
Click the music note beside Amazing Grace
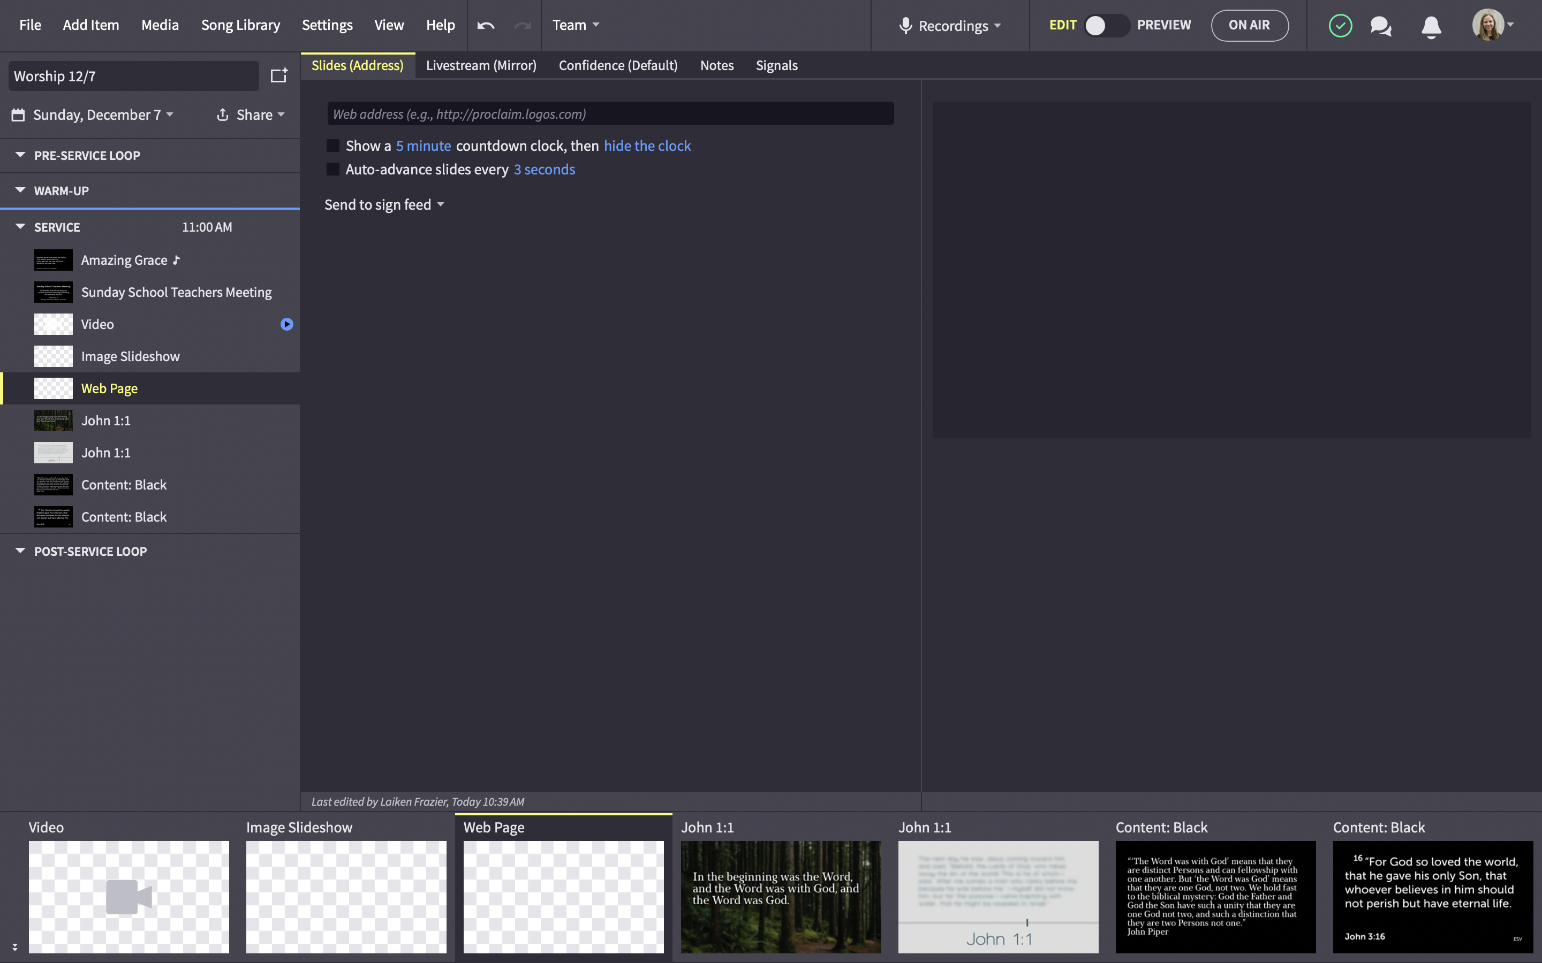pyautogui.click(x=177, y=260)
